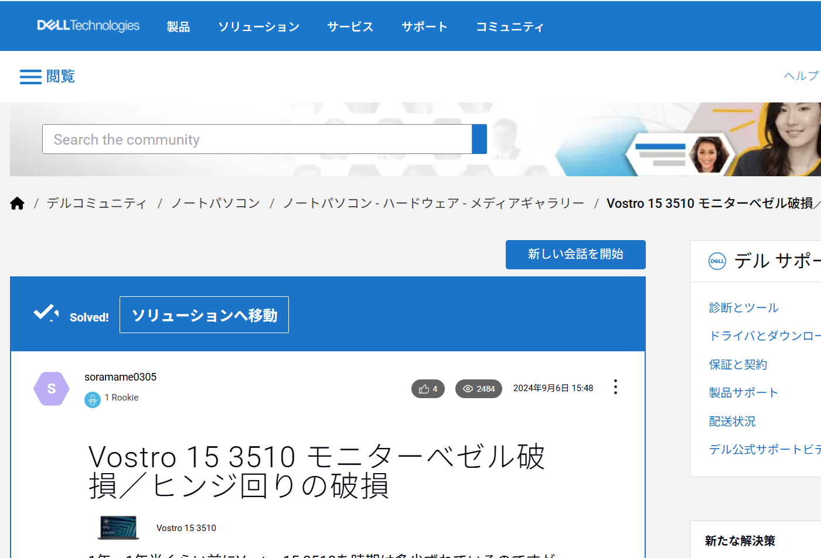The height and width of the screenshot is (558, 821).
Task: Go to ノートパソコン breadcrumb link
Action: coord(216,203)
